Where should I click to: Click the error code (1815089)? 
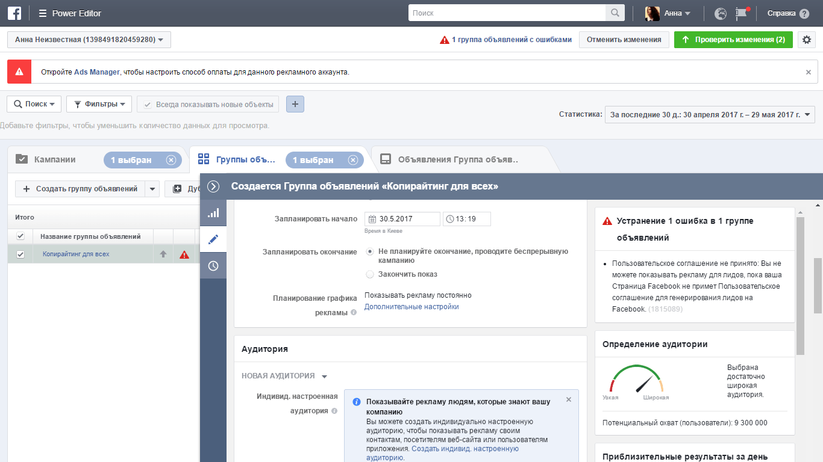pos(665,309)
